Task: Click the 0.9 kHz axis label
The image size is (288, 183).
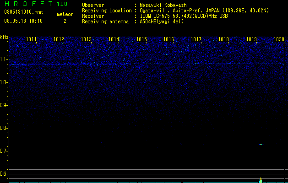Action: coord(3,105)
